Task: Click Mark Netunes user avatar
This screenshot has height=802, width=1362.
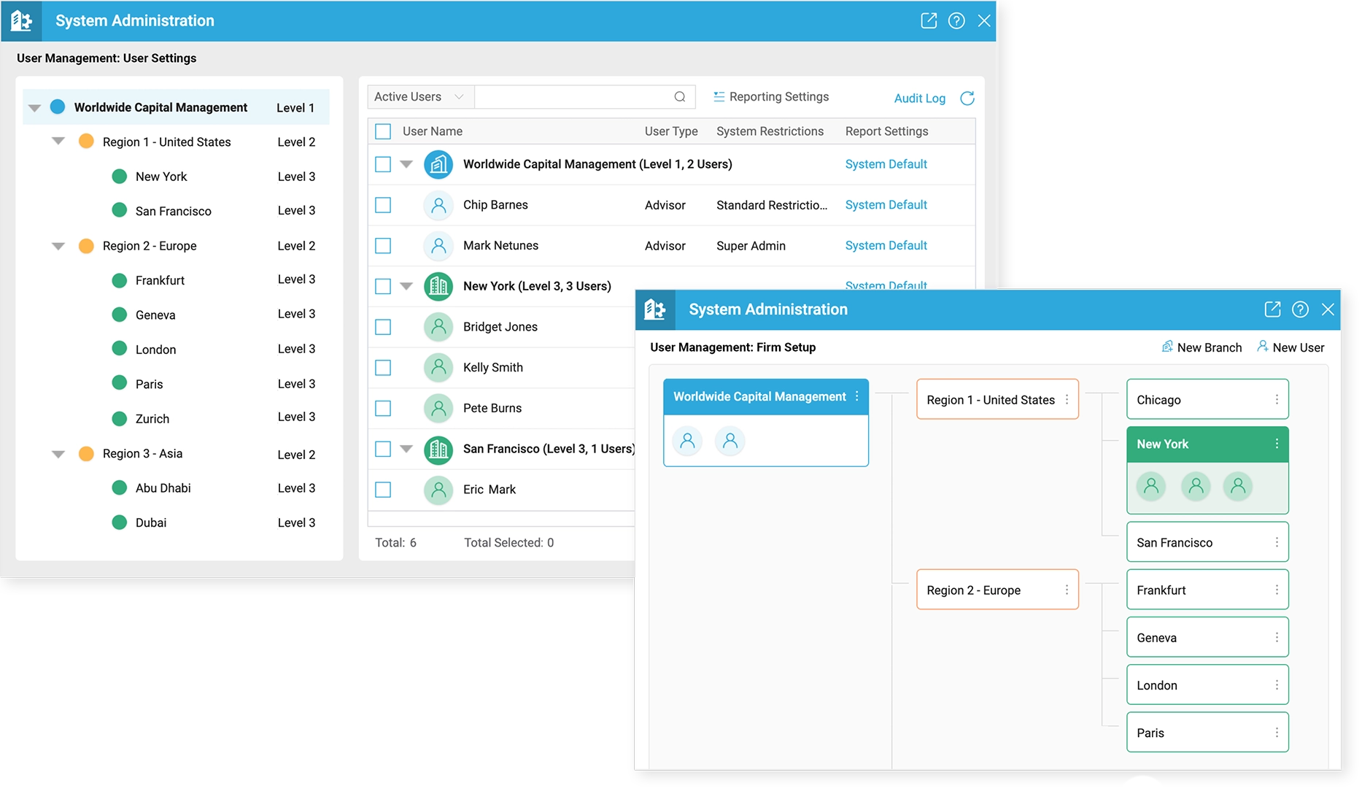Action: coord(438,246)
